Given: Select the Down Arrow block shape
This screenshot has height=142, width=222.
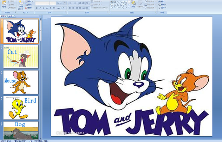Looking at the screenshot, I should click(x=126, y=5).
